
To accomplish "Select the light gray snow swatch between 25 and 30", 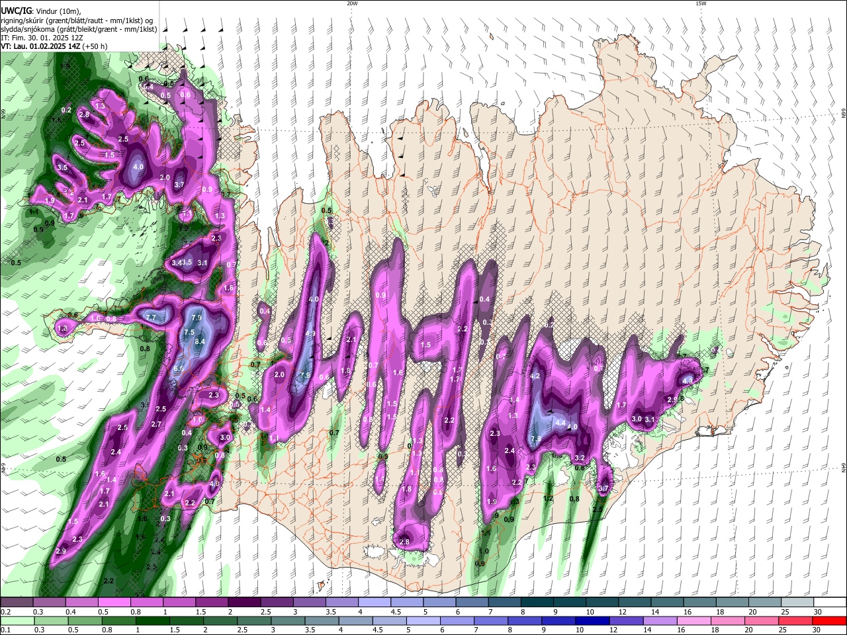I will click(796, 603).
